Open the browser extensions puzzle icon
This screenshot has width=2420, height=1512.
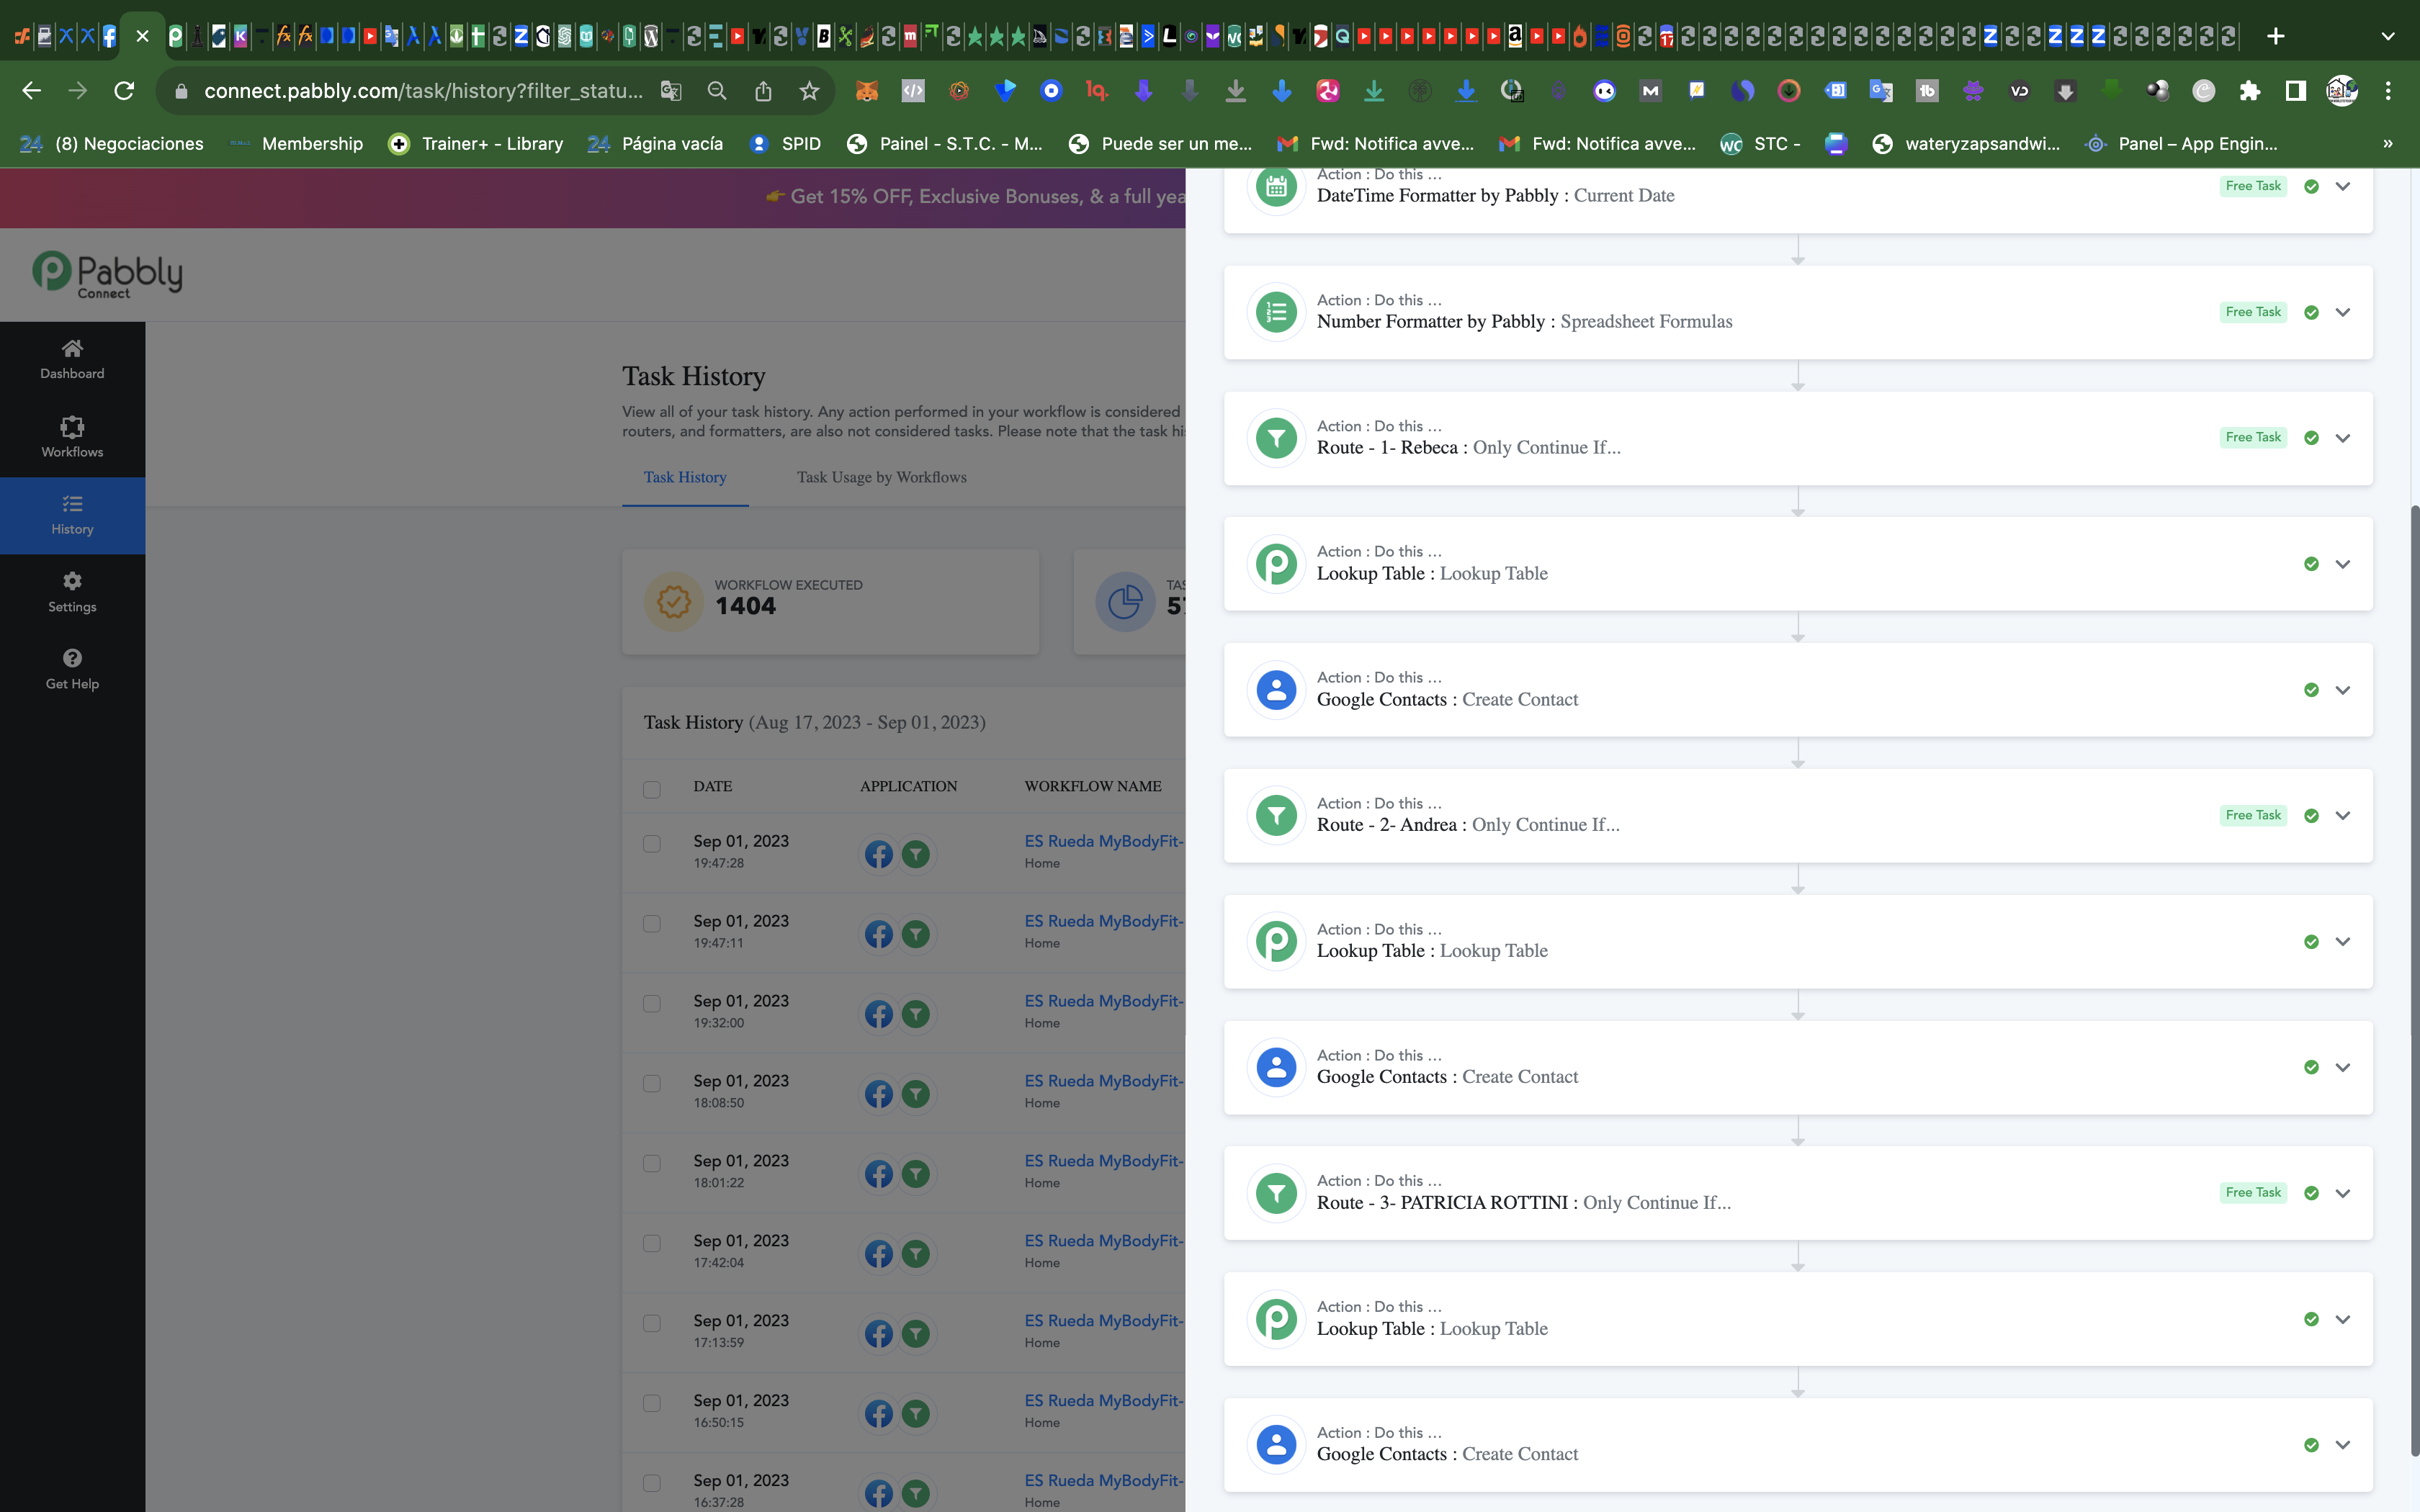pyautogui.click(x=2250, y=91)
